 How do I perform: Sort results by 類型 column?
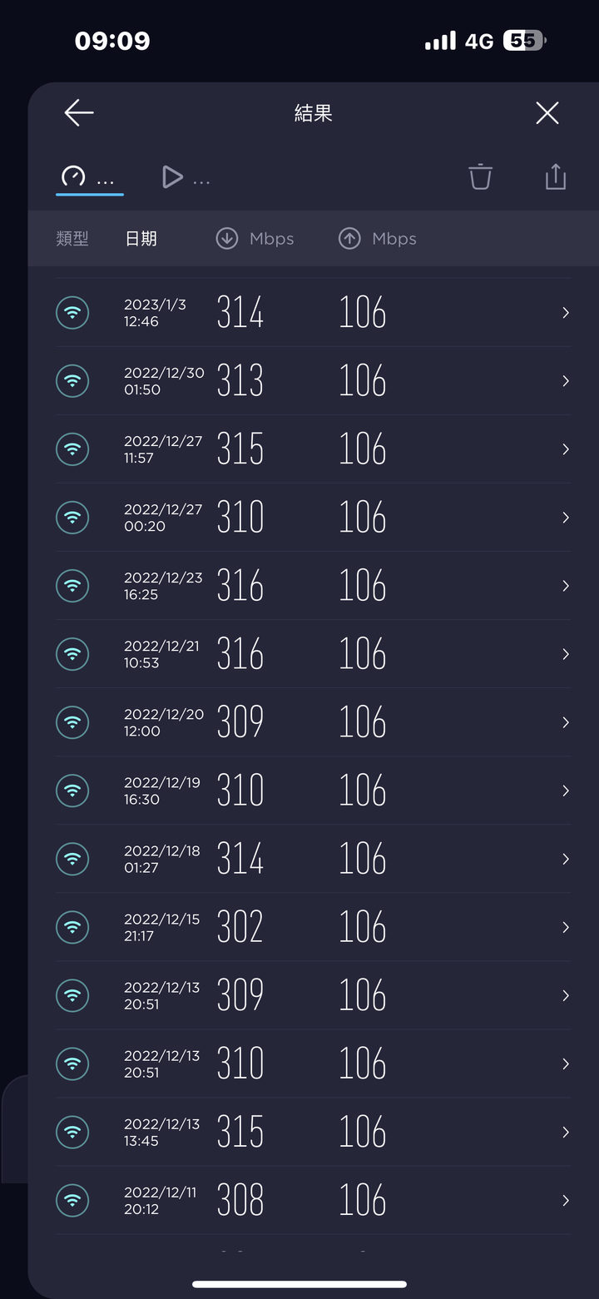coord(72,239)
